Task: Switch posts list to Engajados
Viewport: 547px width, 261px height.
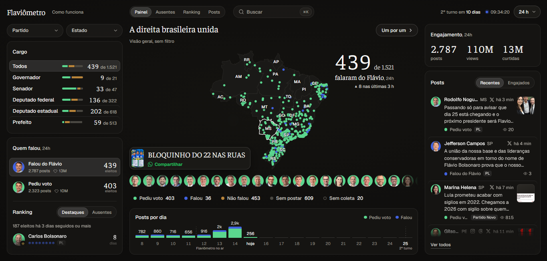Action: (x=519, y=83)
